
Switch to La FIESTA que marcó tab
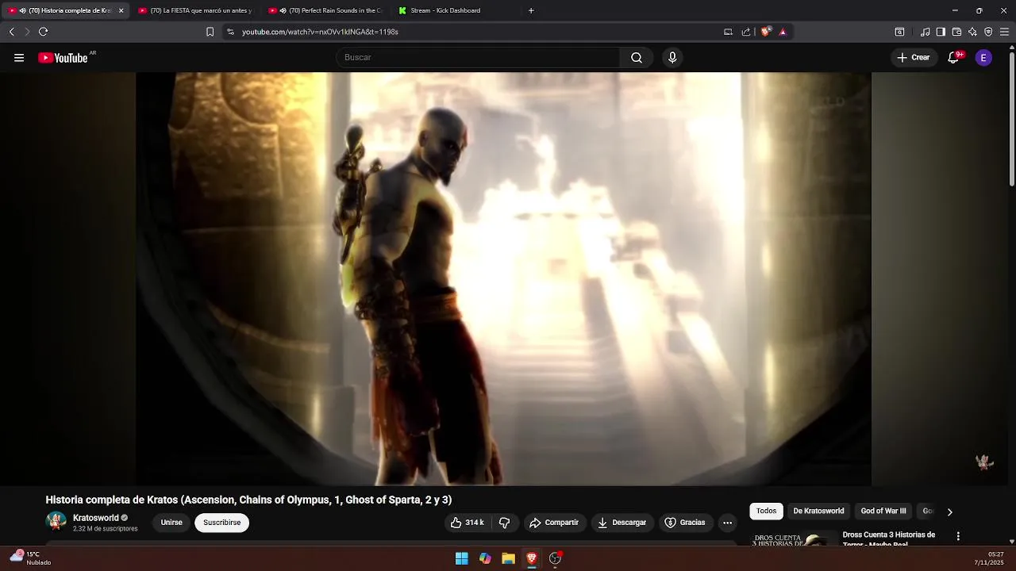click(x=196, y=10)
